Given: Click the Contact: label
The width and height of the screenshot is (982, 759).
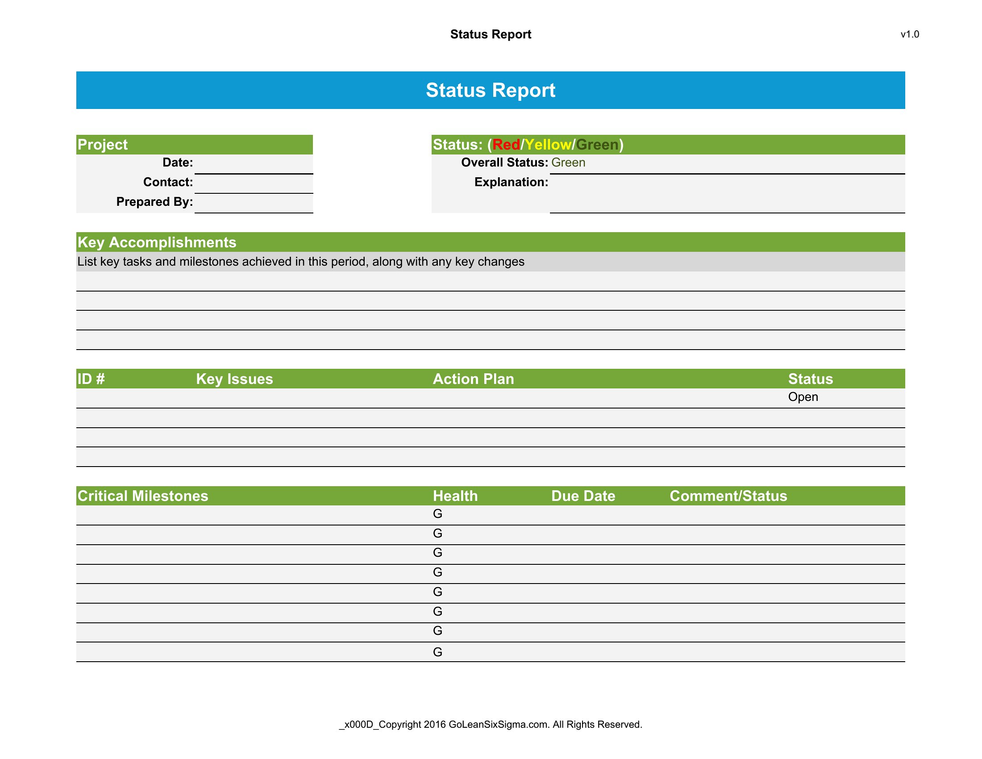Looking at the screenshot, I should (168, 182).
